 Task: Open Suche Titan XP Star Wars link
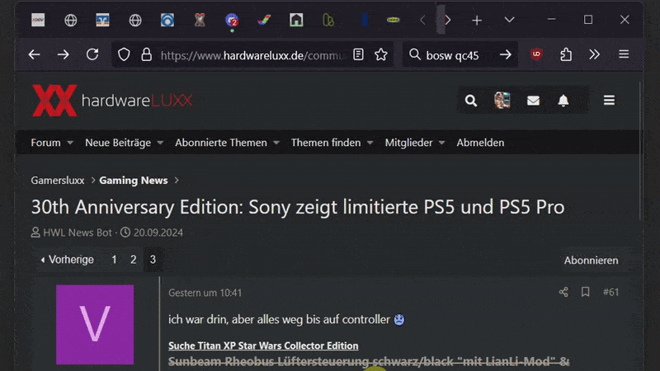(263, 345)
